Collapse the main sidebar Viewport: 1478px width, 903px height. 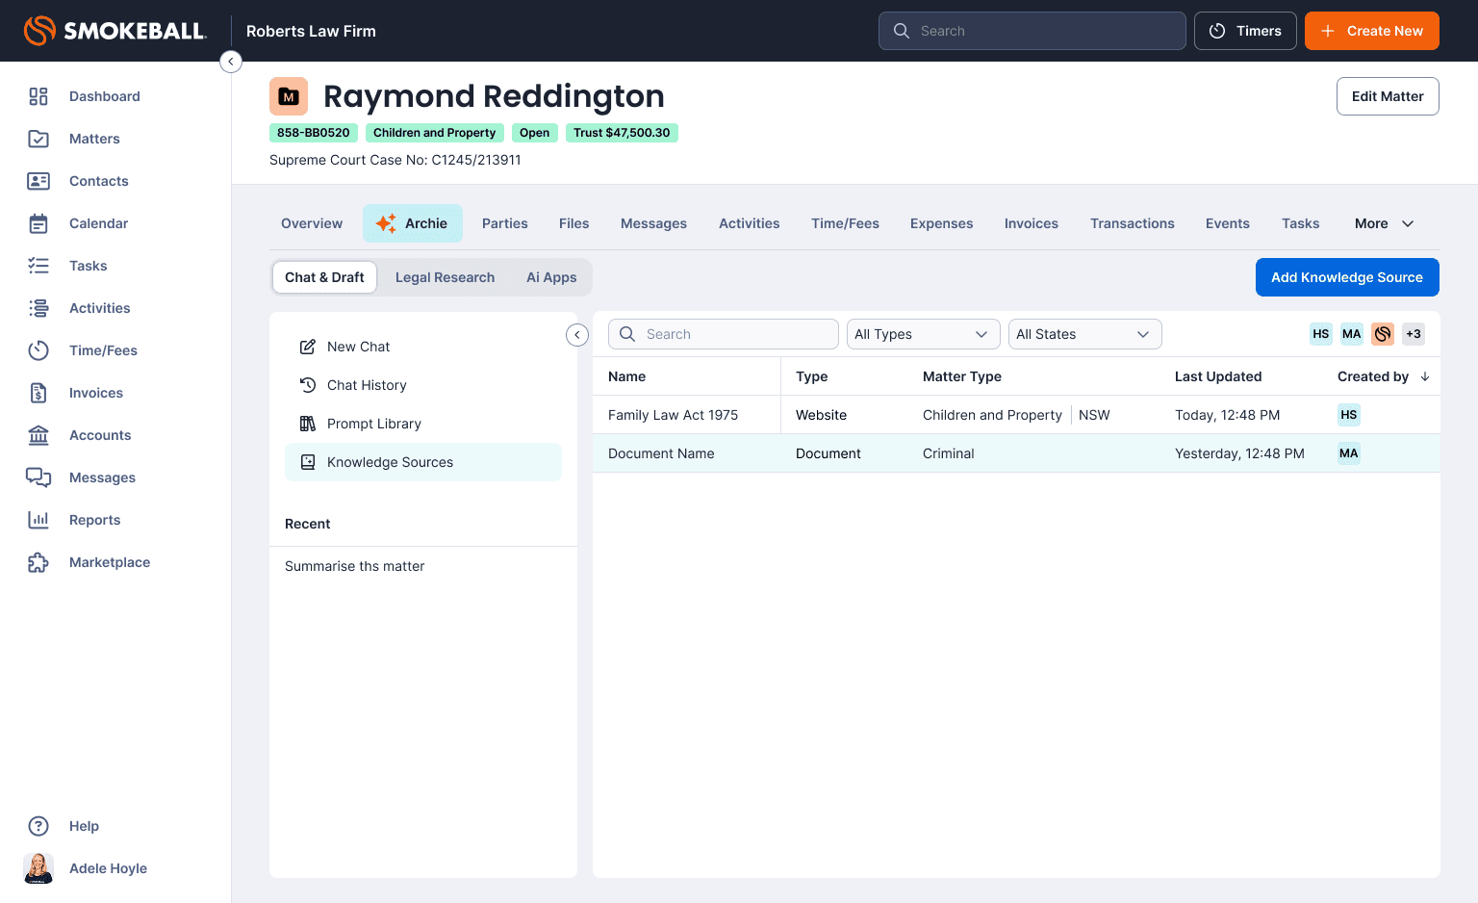[x=231, y=62]
